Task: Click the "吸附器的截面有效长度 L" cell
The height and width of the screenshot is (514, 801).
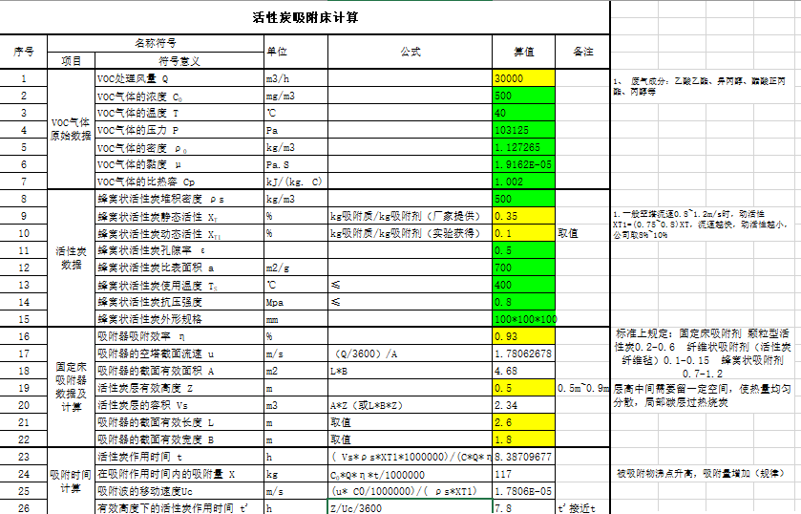Action: click(179, 422)
